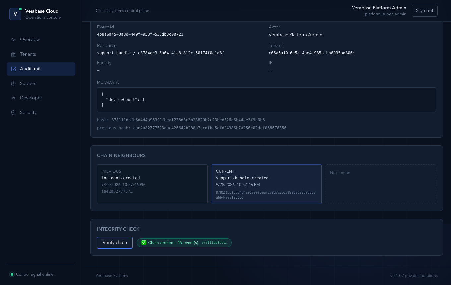Screen dimensions: 451x285
Task: Run the Verify chain check
Action: 115,243
